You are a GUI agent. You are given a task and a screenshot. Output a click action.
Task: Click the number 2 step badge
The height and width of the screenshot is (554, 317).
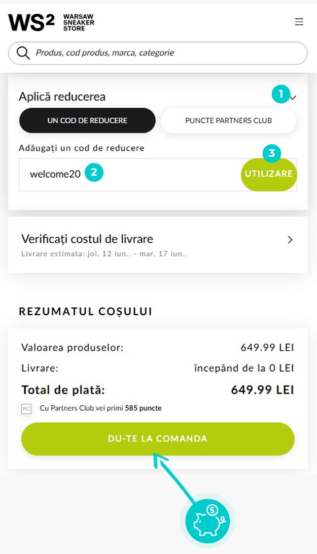[94, 173]
